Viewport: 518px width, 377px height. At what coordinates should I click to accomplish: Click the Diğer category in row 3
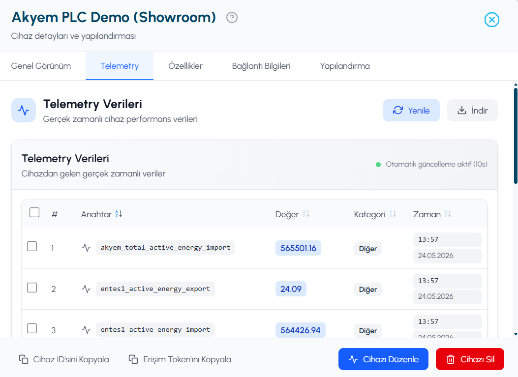tap(367, 331)
